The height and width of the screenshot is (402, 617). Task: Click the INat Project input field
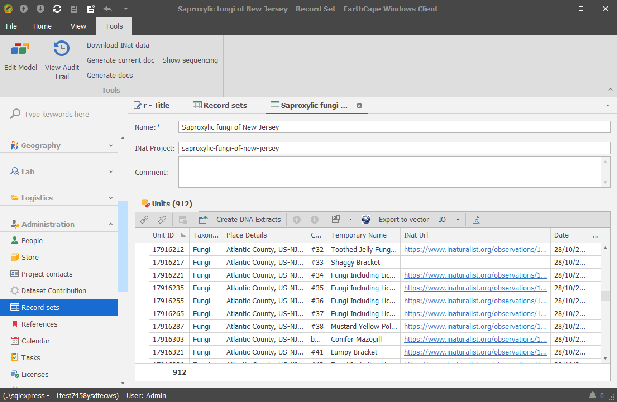[x=394, y=148]
